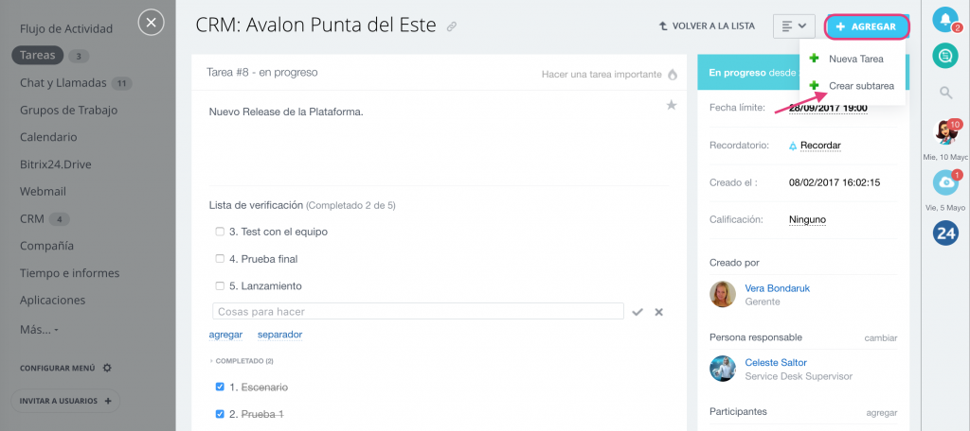Open the cloud notification icon dated Vie, 5 Mayo
The width and height of the screenshot is (970, 431).
pyautogui.click(x=945, y=182)
